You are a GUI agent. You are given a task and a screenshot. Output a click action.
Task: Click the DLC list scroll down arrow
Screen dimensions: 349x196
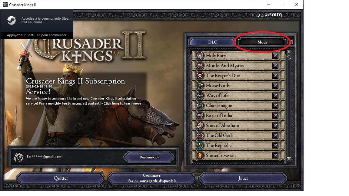(289, 159)
